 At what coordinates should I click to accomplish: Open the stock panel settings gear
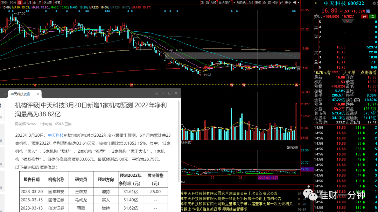click(x=374, y=3)
